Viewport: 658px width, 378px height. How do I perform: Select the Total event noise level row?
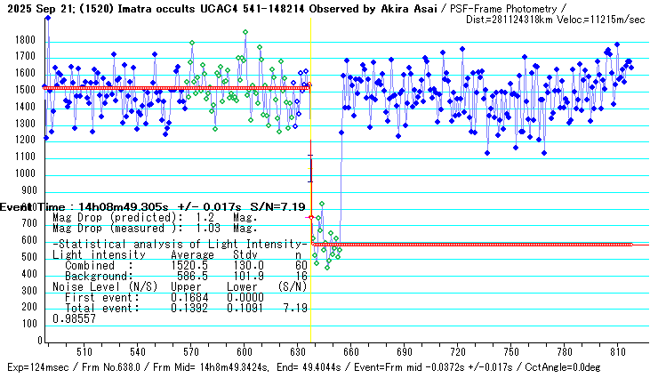click(x=180, y=308)
